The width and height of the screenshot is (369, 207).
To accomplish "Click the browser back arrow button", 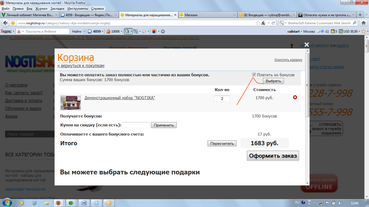I will [5, 23].
